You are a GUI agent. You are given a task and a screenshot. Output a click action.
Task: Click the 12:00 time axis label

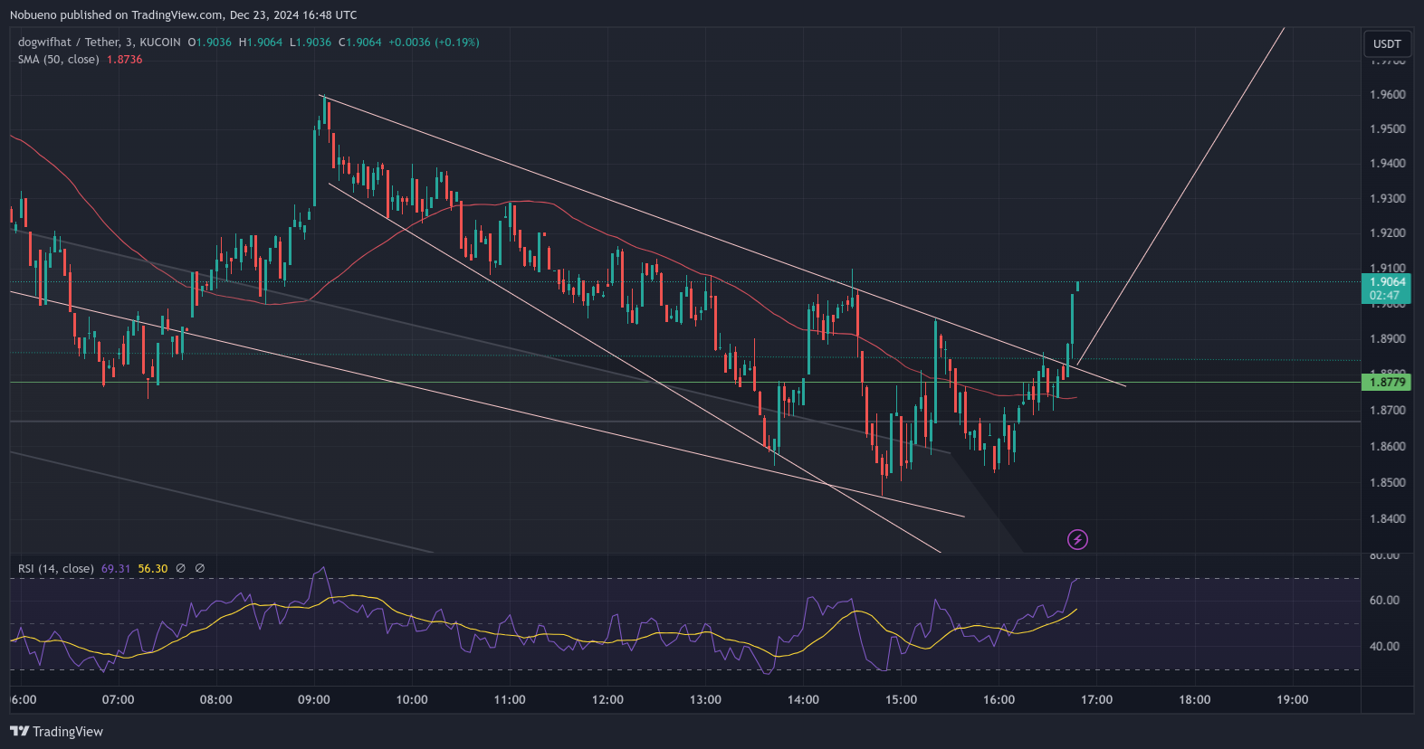click(x=607, y=700)
